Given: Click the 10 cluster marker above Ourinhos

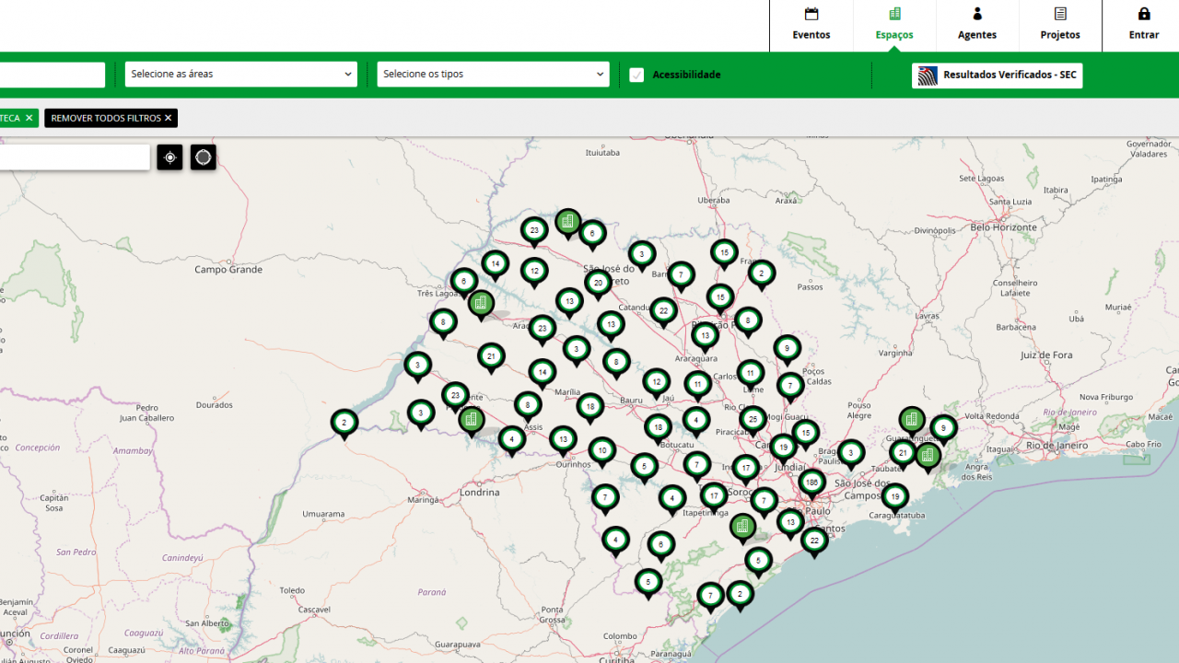Looking at the screenshot, I should [x=602, y=453].
